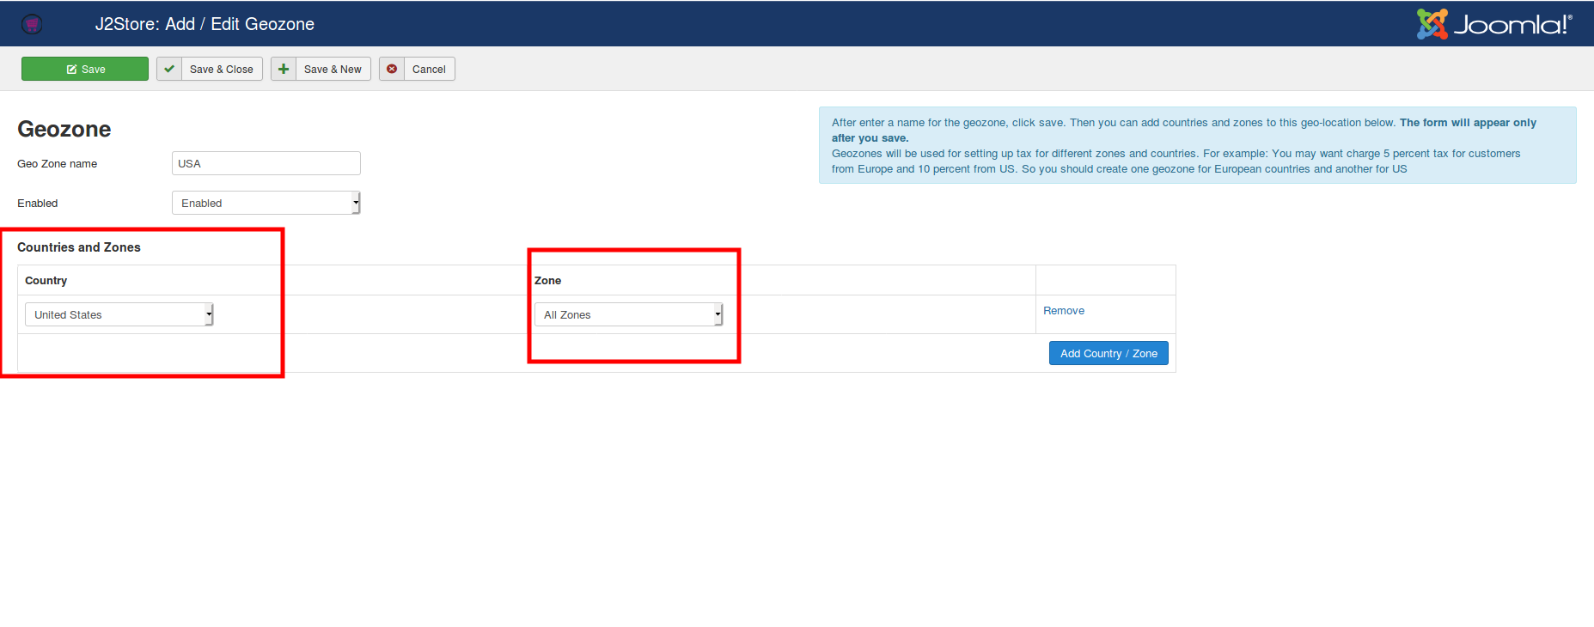Click the Zone column header

pos(548,281)
